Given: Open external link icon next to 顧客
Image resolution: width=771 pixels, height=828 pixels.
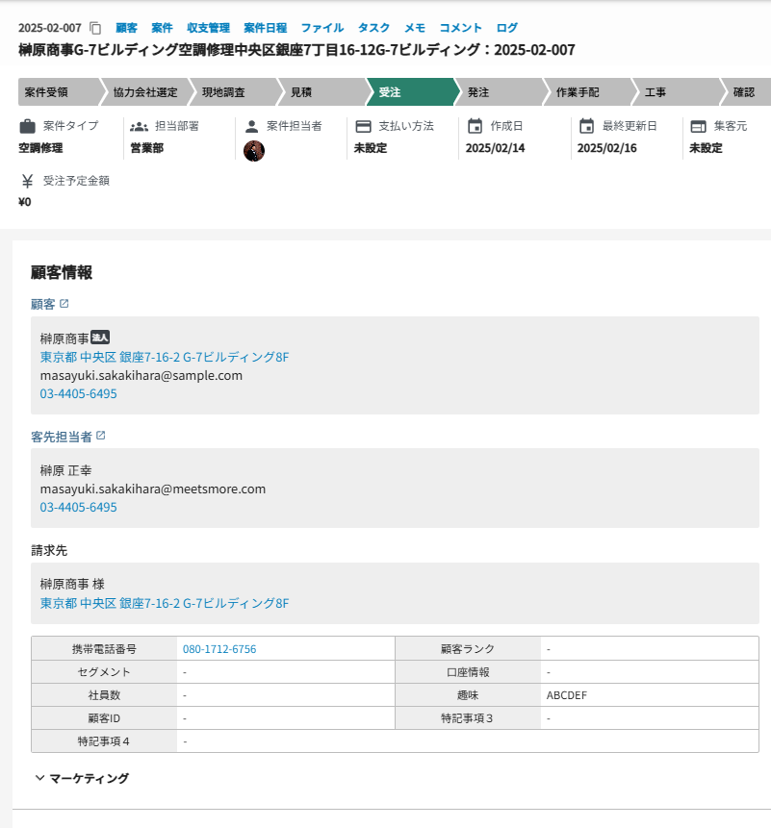Looking at the screenshot, I should click(64, 304).
